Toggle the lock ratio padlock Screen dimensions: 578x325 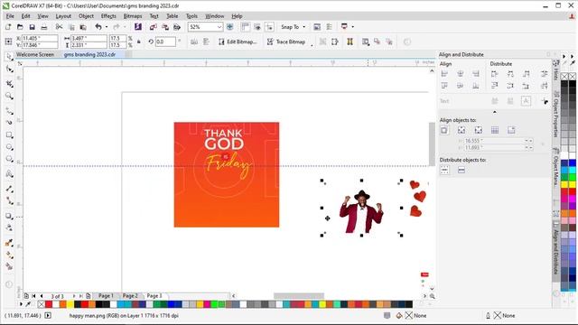tap(139, 42)
